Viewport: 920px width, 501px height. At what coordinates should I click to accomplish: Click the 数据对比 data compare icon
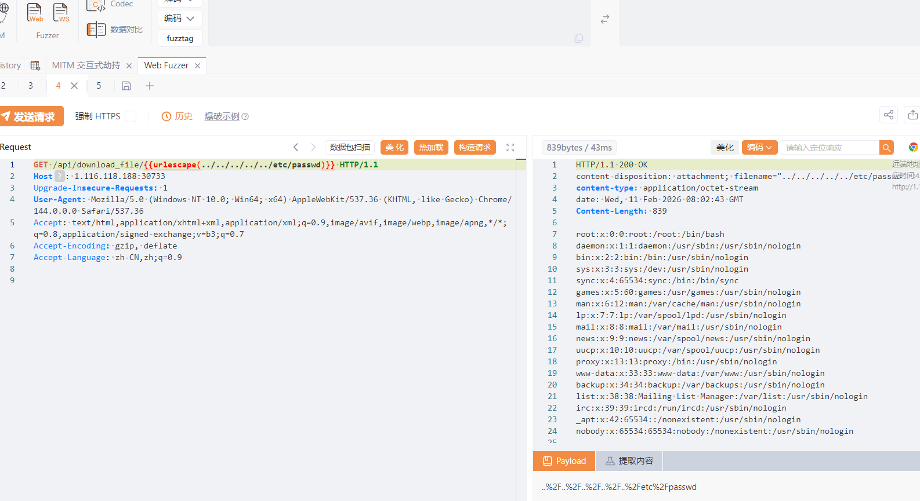click(x=96, y=30)
